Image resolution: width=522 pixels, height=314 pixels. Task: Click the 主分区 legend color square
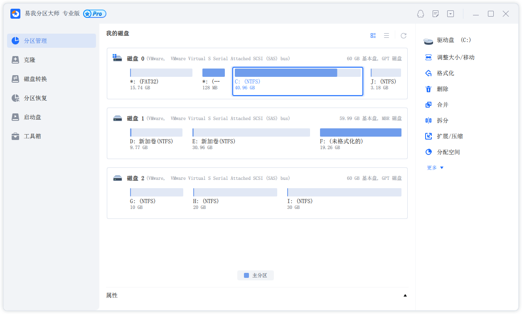coord(246,275)
